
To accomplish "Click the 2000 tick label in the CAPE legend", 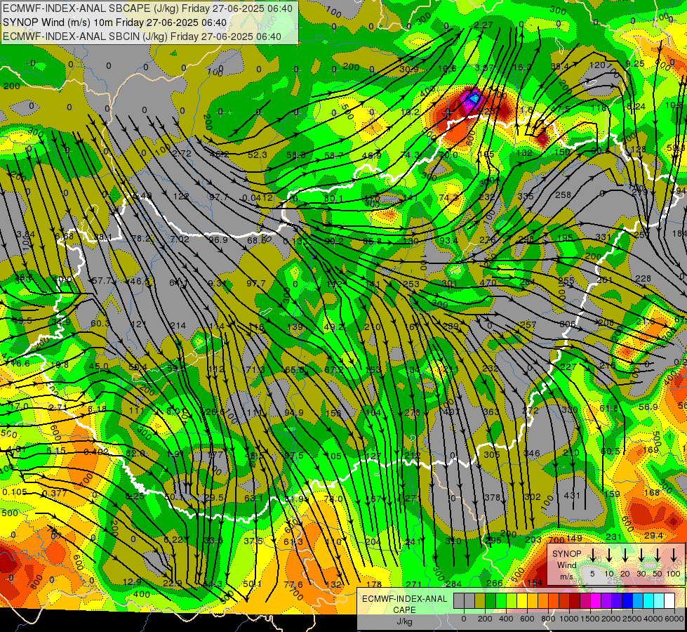I will point(612,619).
